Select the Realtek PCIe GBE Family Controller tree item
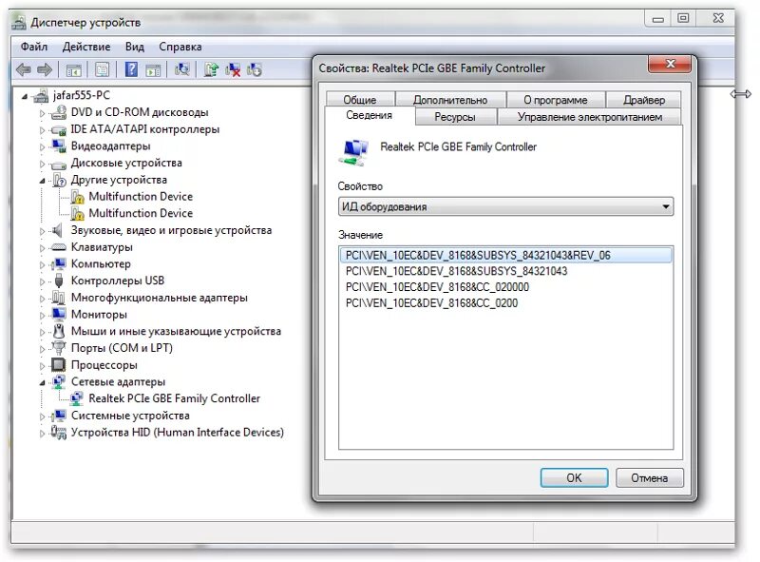 (x=174, y=398)
